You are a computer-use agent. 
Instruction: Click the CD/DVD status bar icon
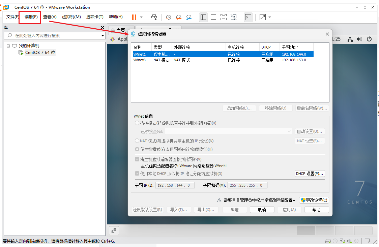335,241
